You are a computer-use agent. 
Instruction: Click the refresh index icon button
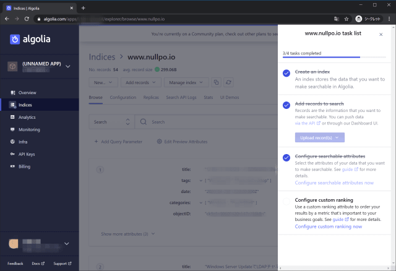tap(228, 82)
